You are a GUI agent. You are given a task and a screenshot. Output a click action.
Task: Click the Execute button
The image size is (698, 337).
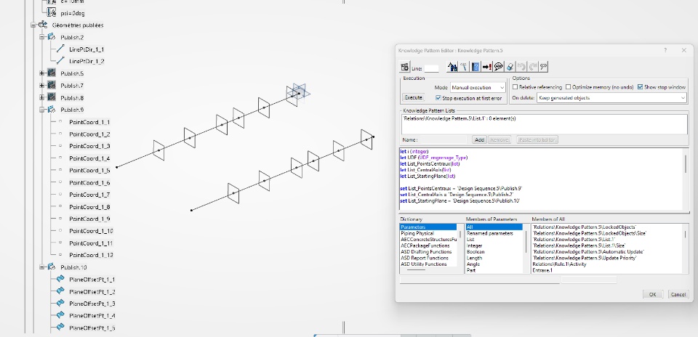pos(413,97)
